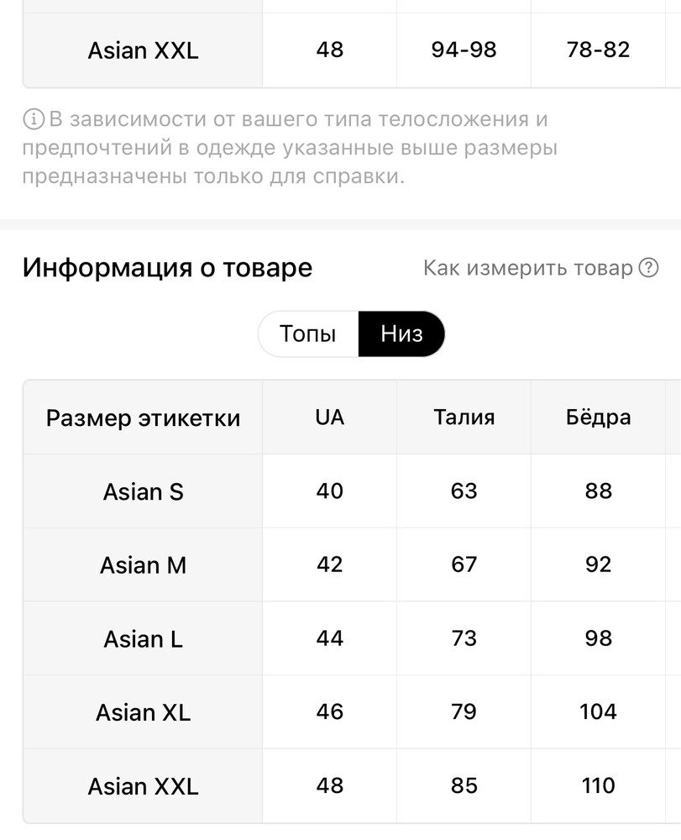
Task: Click the Информация о товаре heading
Action: [167, 268]
